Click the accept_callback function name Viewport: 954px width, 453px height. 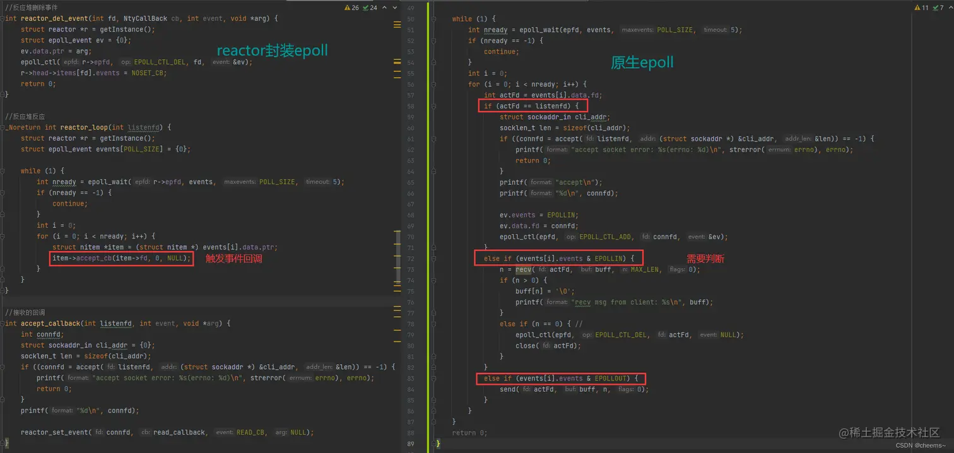point(50,324)
